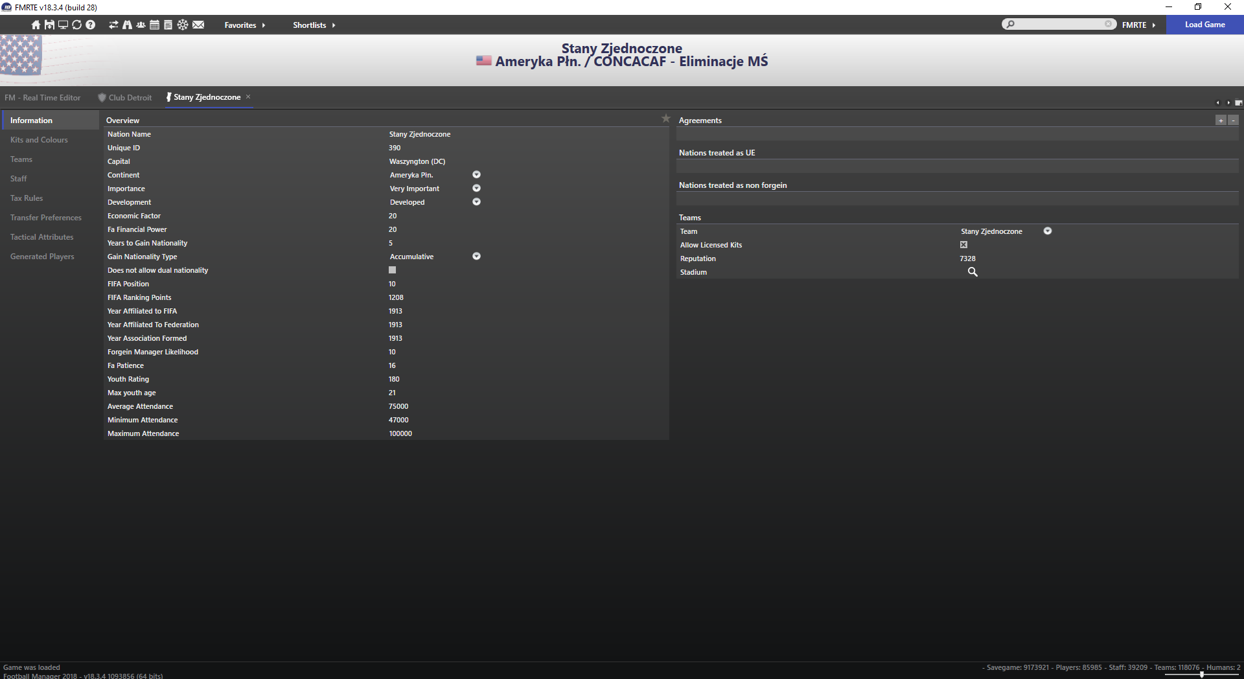Click the Save floppy-disk icon

49,25
